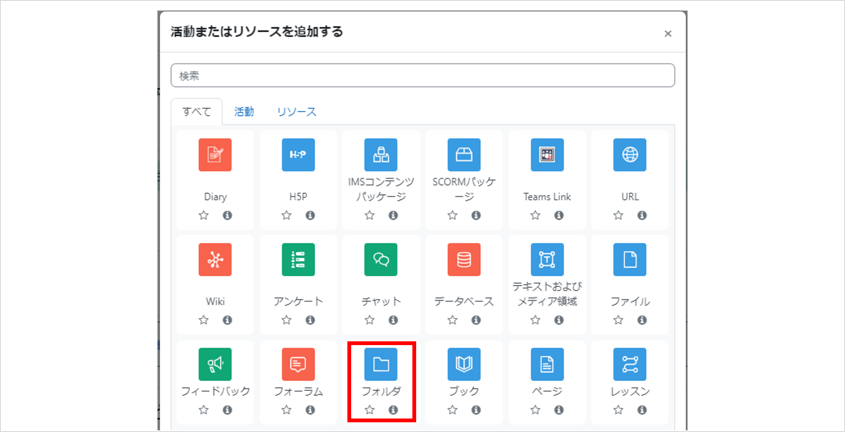Open the ブック label link
Image resolution: width=845 pixels, height=432 pixels.
coord(464,391)
